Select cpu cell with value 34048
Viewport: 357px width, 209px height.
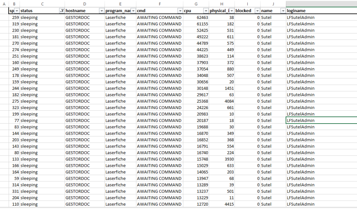click(196, 75)
